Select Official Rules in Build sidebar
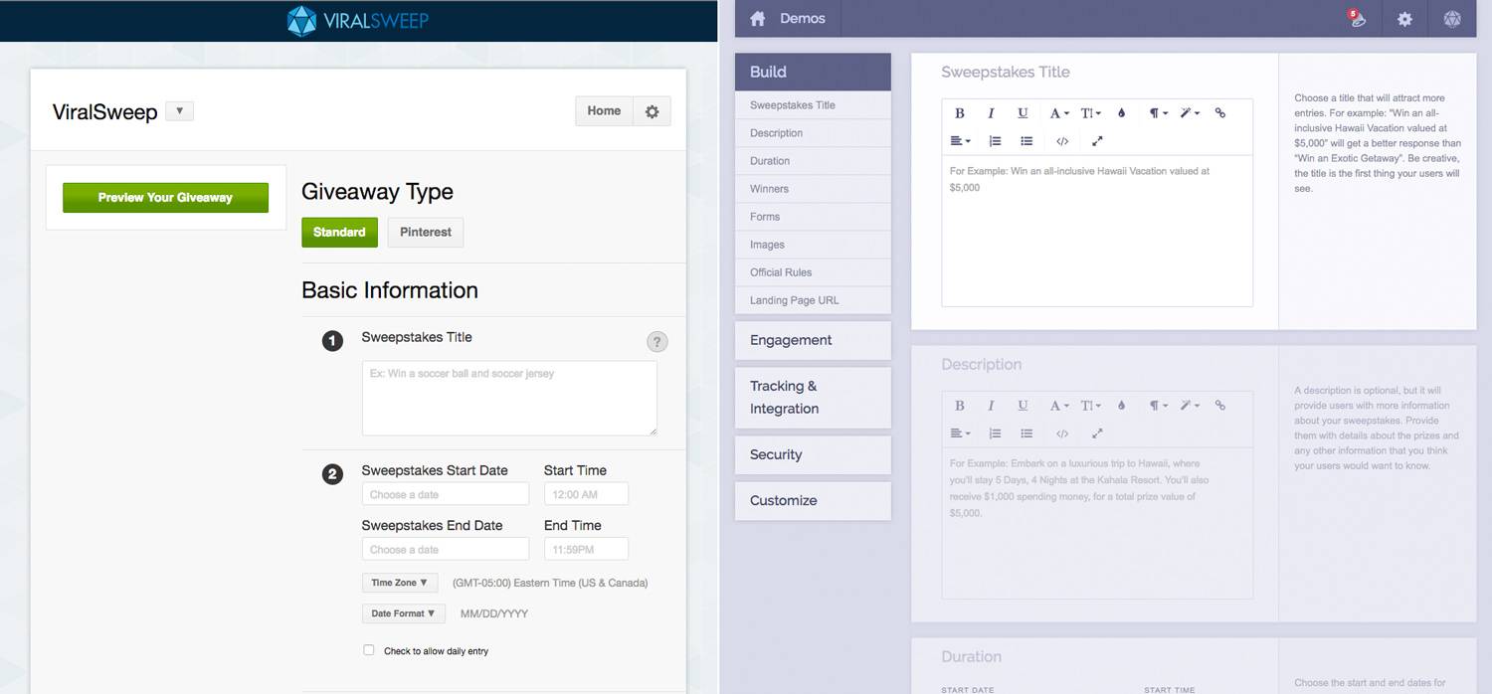 point(813,272)
